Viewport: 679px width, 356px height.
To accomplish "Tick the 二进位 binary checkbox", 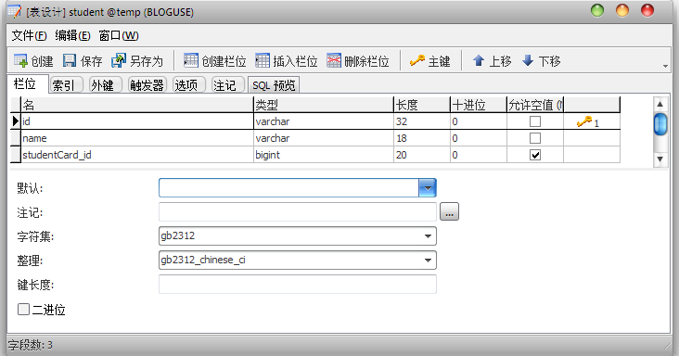I will click(x=23, y=310).
